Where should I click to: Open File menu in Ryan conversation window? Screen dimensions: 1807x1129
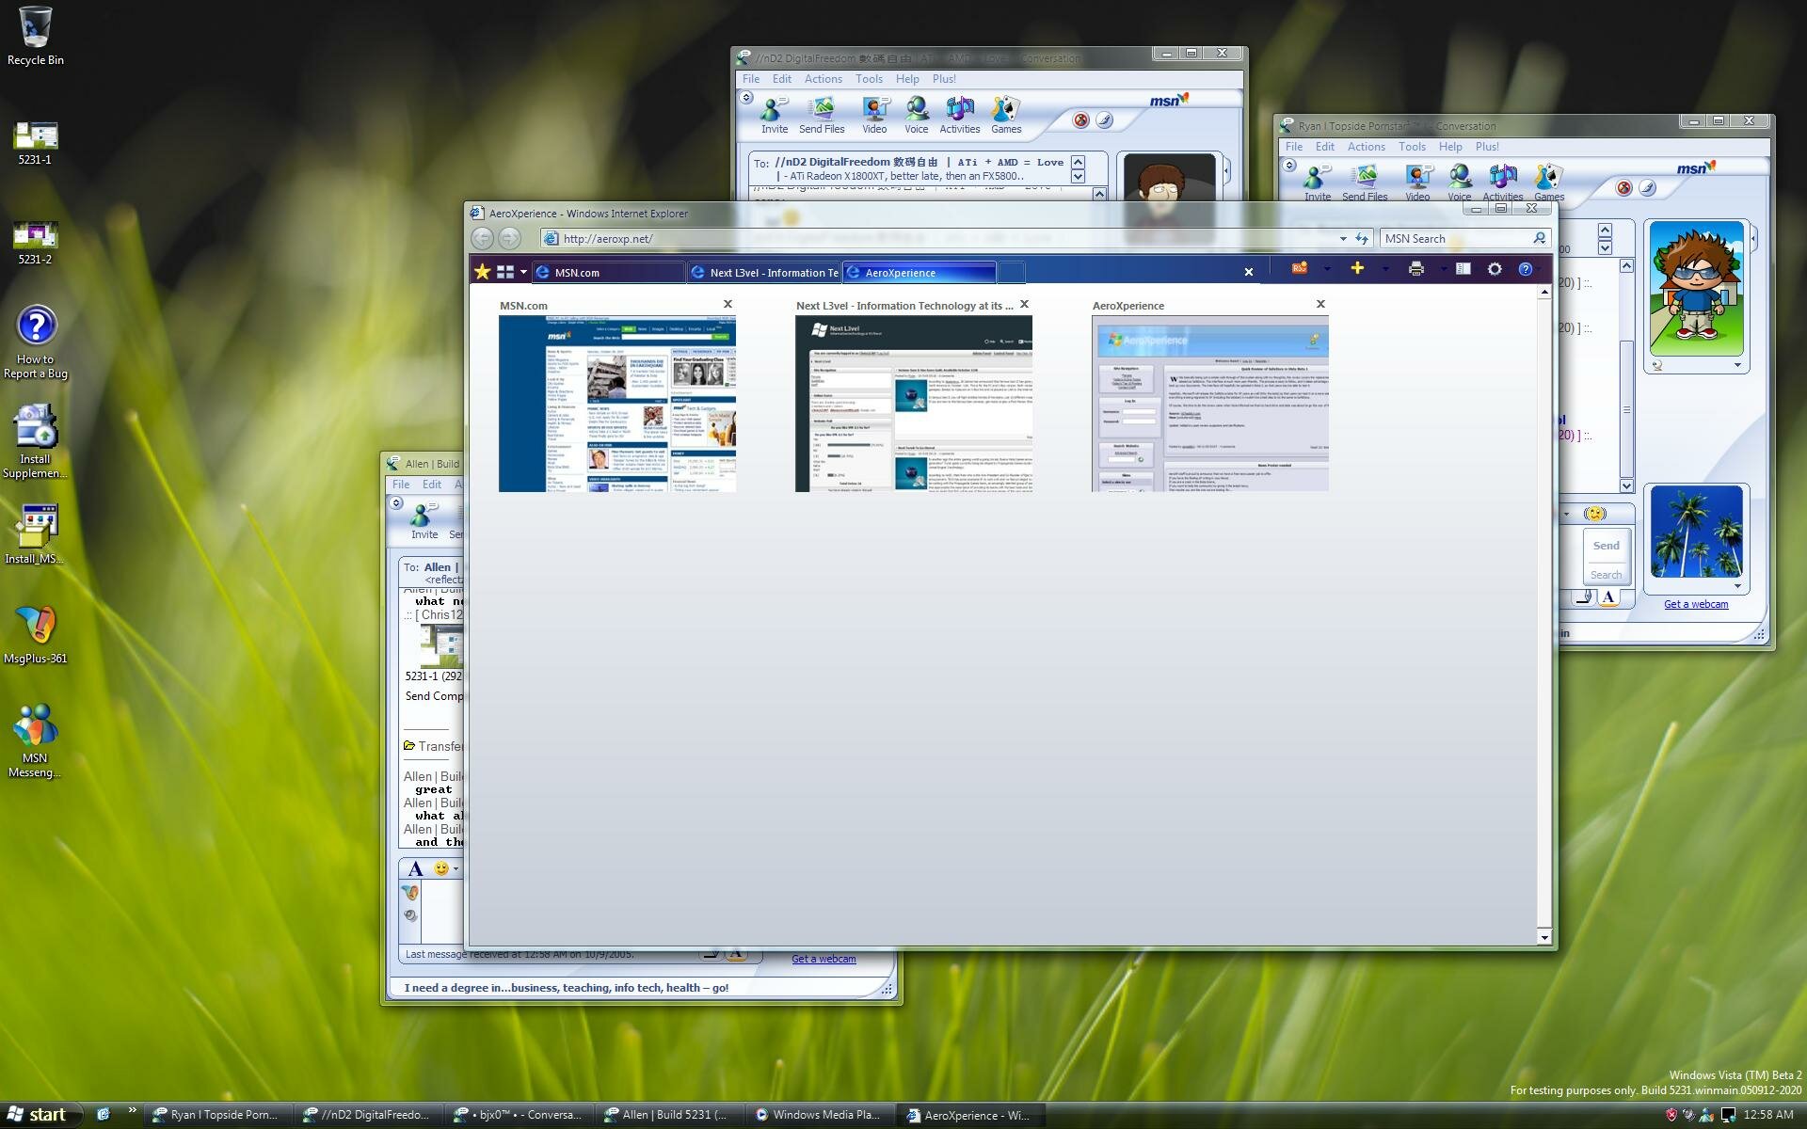coord(1294,147)
